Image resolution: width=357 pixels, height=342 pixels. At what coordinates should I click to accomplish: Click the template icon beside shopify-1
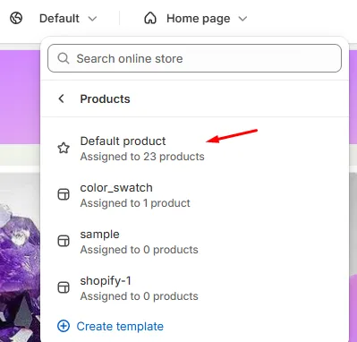pyautogui.click(x=64, y=287)
